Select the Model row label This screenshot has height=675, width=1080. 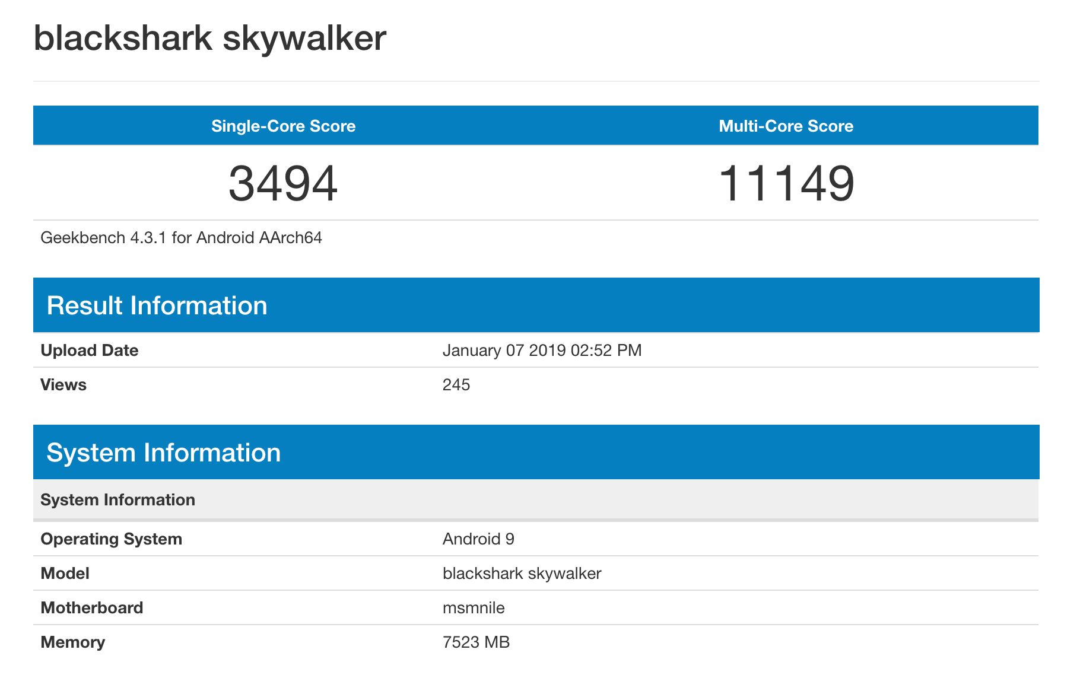[x=64, y=573]
